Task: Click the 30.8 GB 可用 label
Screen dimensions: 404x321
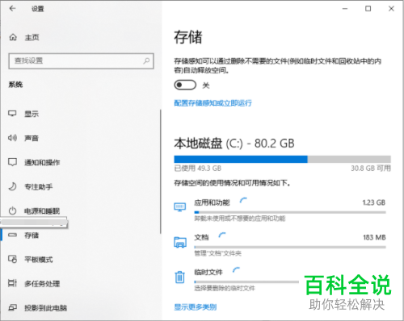Action: [x=371, y=169]
